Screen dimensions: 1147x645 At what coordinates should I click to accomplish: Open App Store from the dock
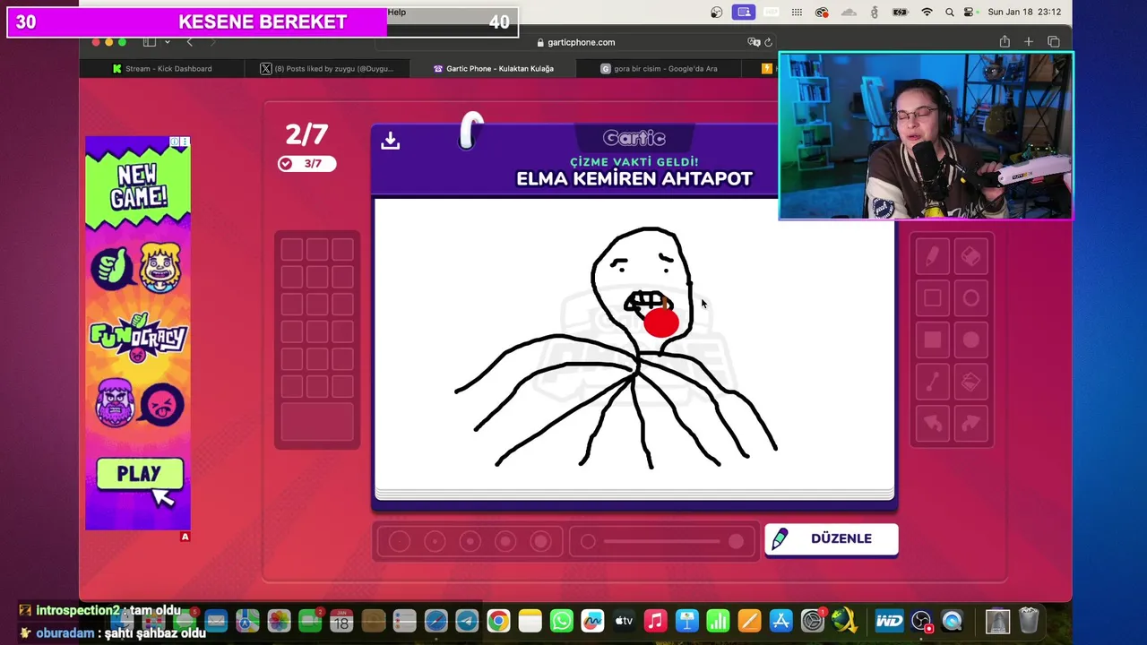[x=781, y=620]
